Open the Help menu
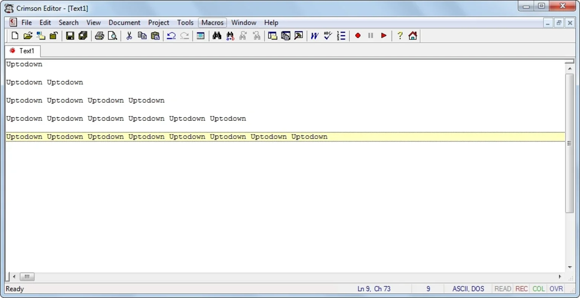Viewport: 580px width, 298px height. pyautogui.click(x=271, y=23)
